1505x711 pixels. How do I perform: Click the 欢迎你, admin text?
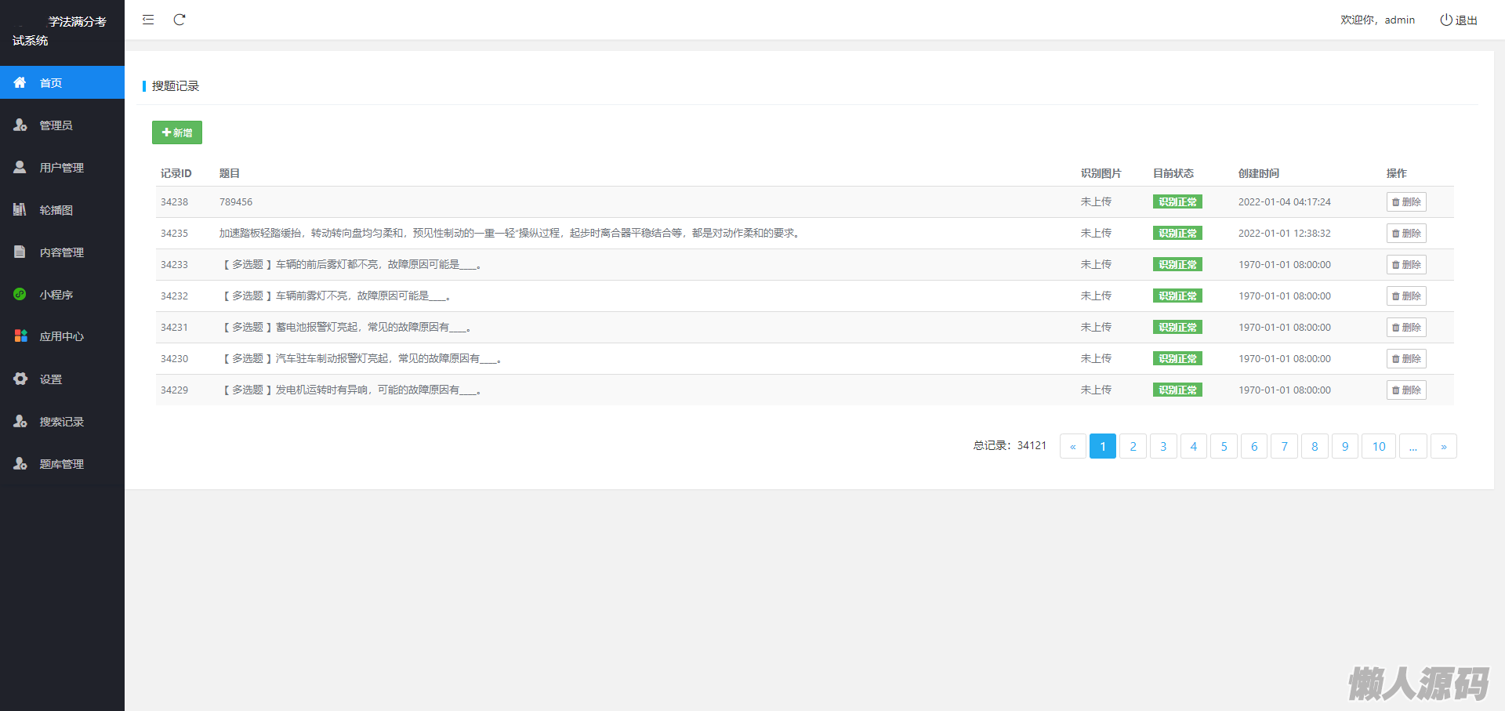[1377, 20]
